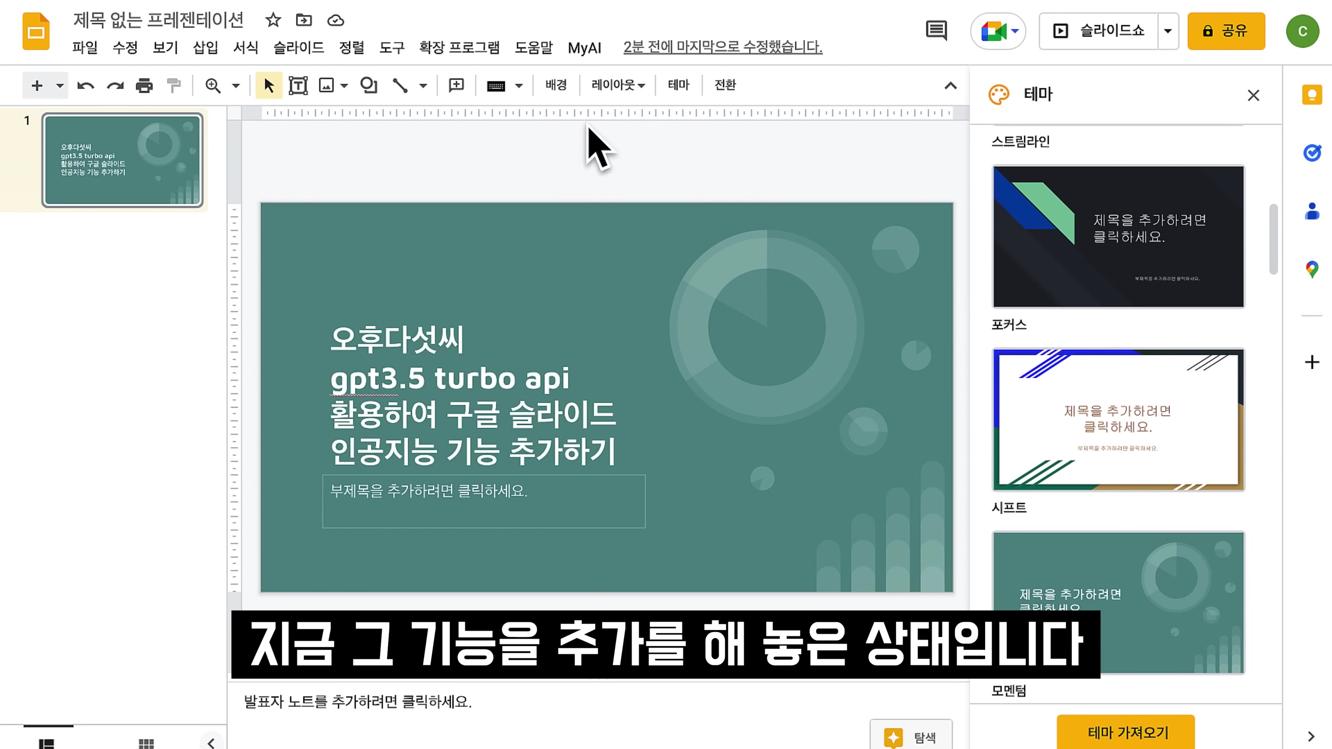Apply the 시프트 green theme thumbnail
The width and height of the screenshot is (1332, 749).
point(1118,602)
